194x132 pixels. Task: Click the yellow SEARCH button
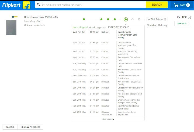point(157,5)
